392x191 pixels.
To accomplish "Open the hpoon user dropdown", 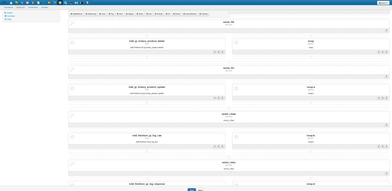I will tap(384, 3).
